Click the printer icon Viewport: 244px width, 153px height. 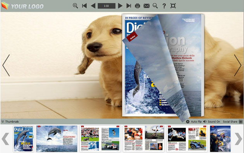coord(137,6)
